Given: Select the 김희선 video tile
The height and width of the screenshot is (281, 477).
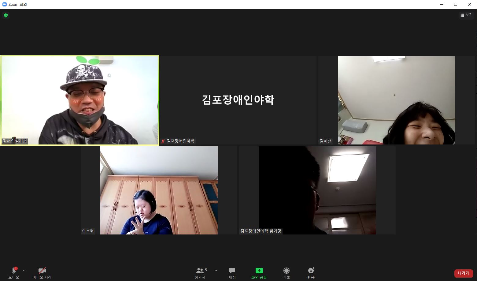Looking at the screenshot, I should [397, 100].
